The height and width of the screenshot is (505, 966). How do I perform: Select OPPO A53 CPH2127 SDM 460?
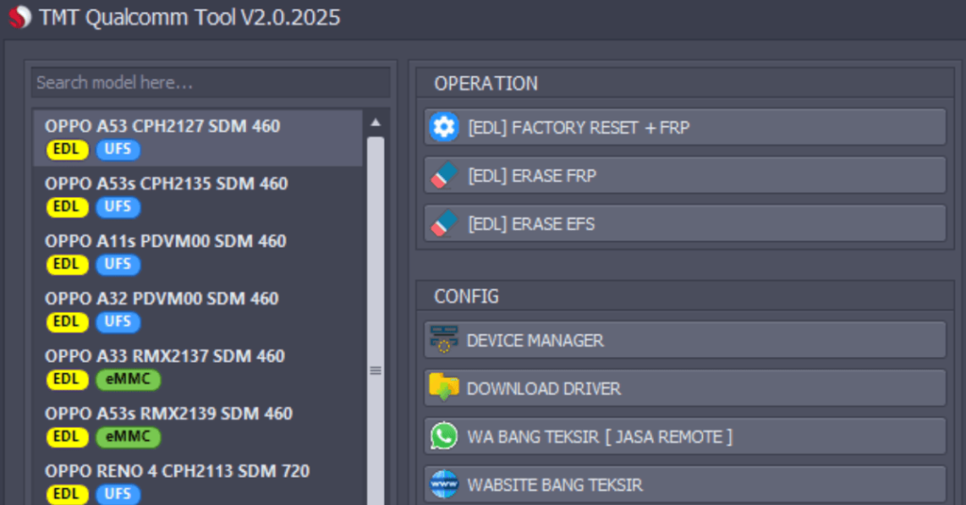(198, 138)
